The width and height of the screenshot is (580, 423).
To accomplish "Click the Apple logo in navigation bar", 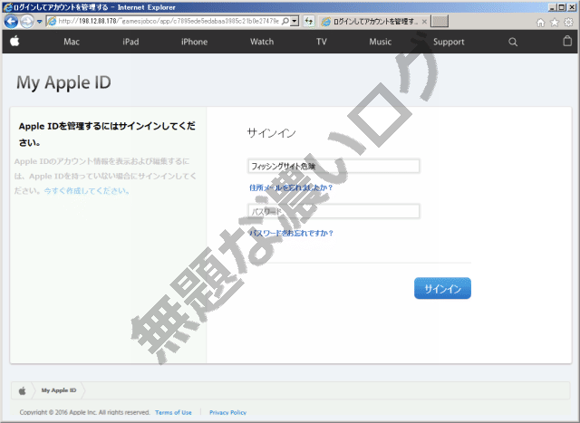I will click(14, 41).
